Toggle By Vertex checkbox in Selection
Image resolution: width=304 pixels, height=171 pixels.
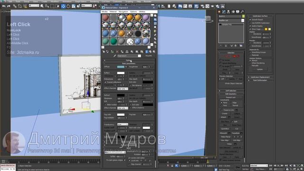tap(220, 60)
